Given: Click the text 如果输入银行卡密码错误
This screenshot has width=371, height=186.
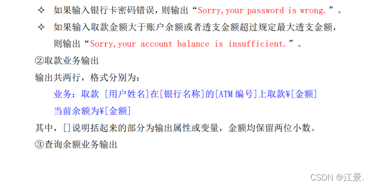Looking at the screenshot, I should (104, 11).
